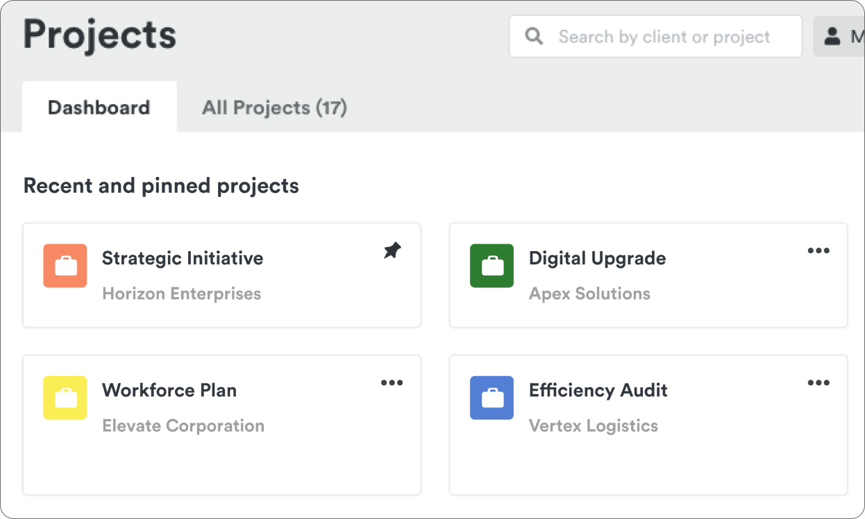Click the green Digital Upgrade briefcase icon

point(492,266)
